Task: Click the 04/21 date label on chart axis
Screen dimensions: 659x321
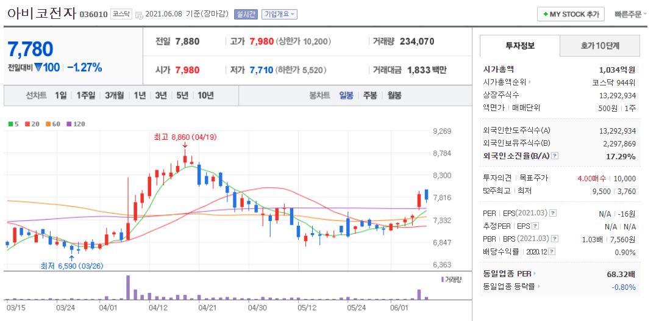Action: click(207, 308)
